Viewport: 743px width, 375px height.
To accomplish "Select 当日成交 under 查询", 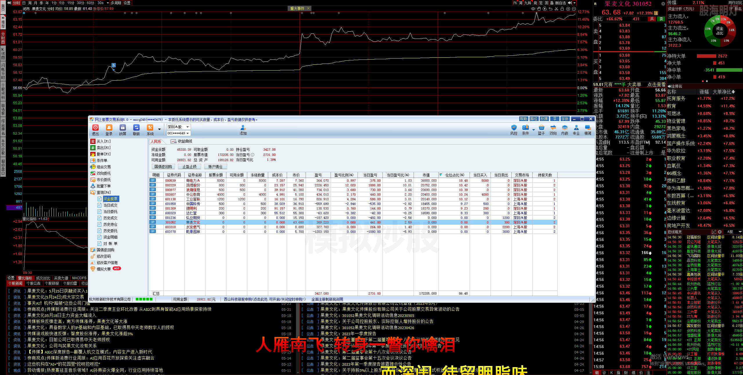I will tap(107, 205).
